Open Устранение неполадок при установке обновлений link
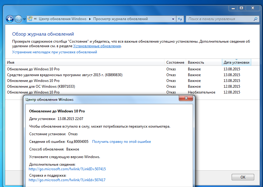263x187 pixels. [54, 52]
